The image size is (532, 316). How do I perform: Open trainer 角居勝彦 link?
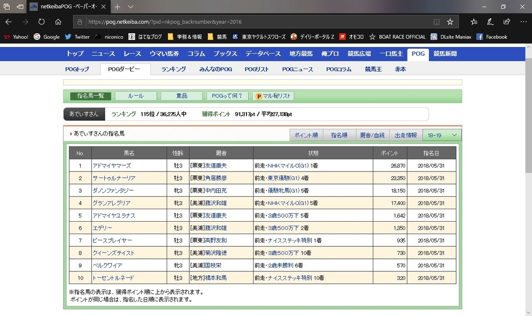click(215, 178)
